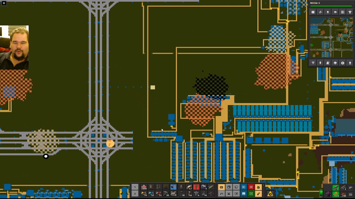Screen dimensions: 355x199
Task: Toggle player character overlay button
Action: [x=350, y=63]
